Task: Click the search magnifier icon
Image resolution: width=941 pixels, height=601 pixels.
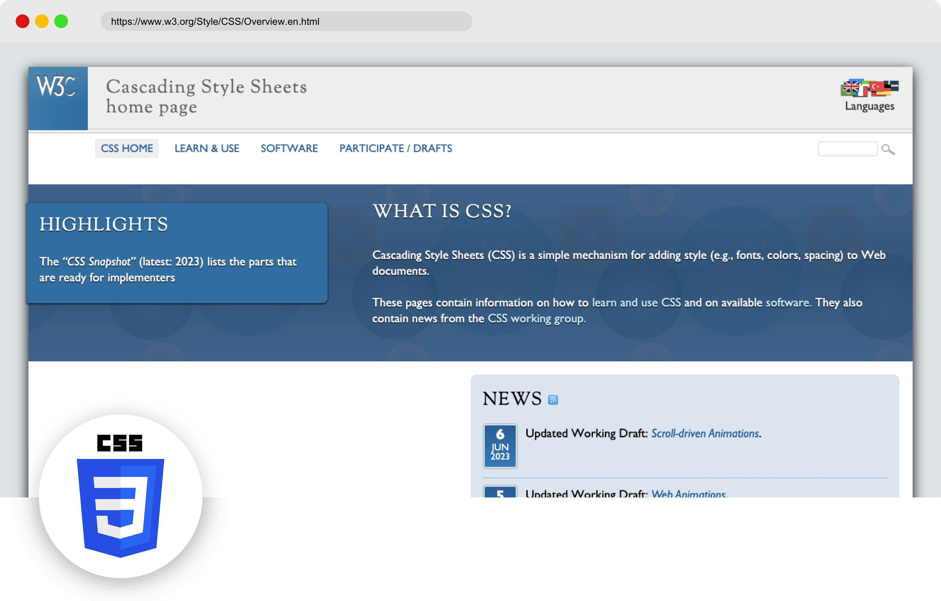Action: 888,149
